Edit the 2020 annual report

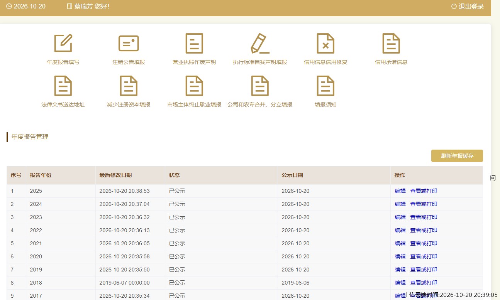pos(400,256)
